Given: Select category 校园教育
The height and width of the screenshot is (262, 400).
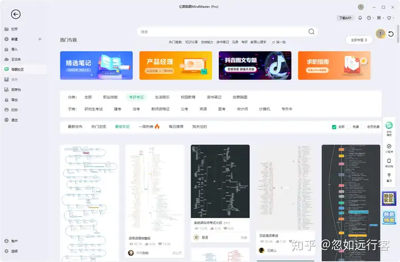Looking at the screenshot, I should [x=188, y=97].
